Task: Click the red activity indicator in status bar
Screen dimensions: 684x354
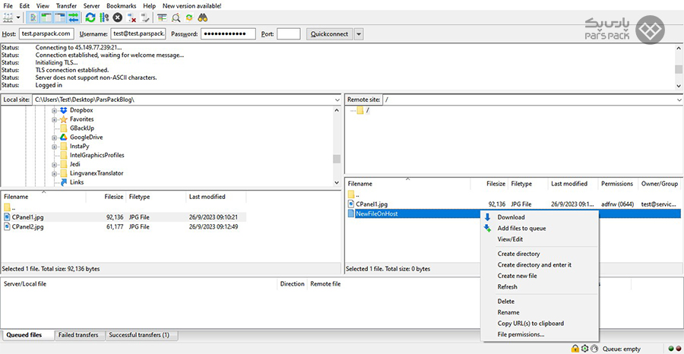Action: [x=678, y=349]
